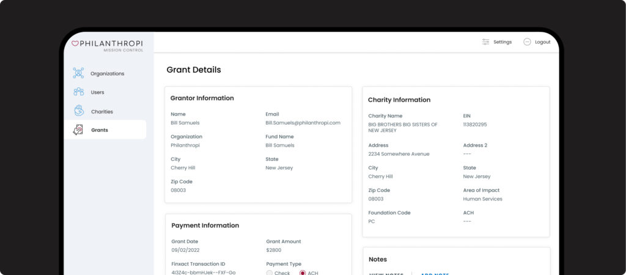Open Settings from the top bar text
The width and height of the screenshot is (626, 275).
[503, 42]
